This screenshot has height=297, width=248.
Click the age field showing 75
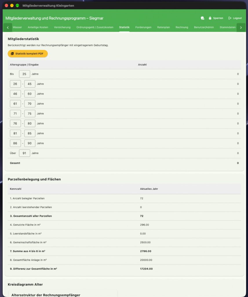click(x=30, y=114)
